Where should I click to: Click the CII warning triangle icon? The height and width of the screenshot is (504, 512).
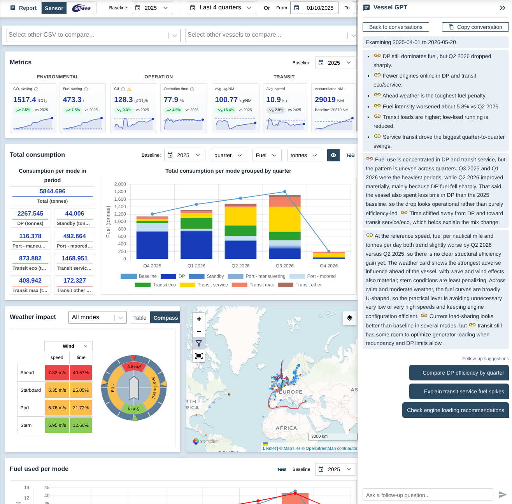coord(129,89)
